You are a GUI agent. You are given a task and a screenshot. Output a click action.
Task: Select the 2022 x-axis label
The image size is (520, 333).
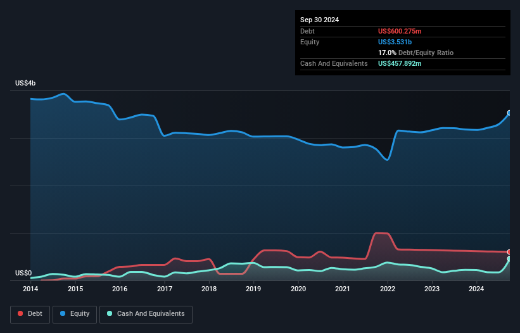pyautogui.click(x=388, y=289)
